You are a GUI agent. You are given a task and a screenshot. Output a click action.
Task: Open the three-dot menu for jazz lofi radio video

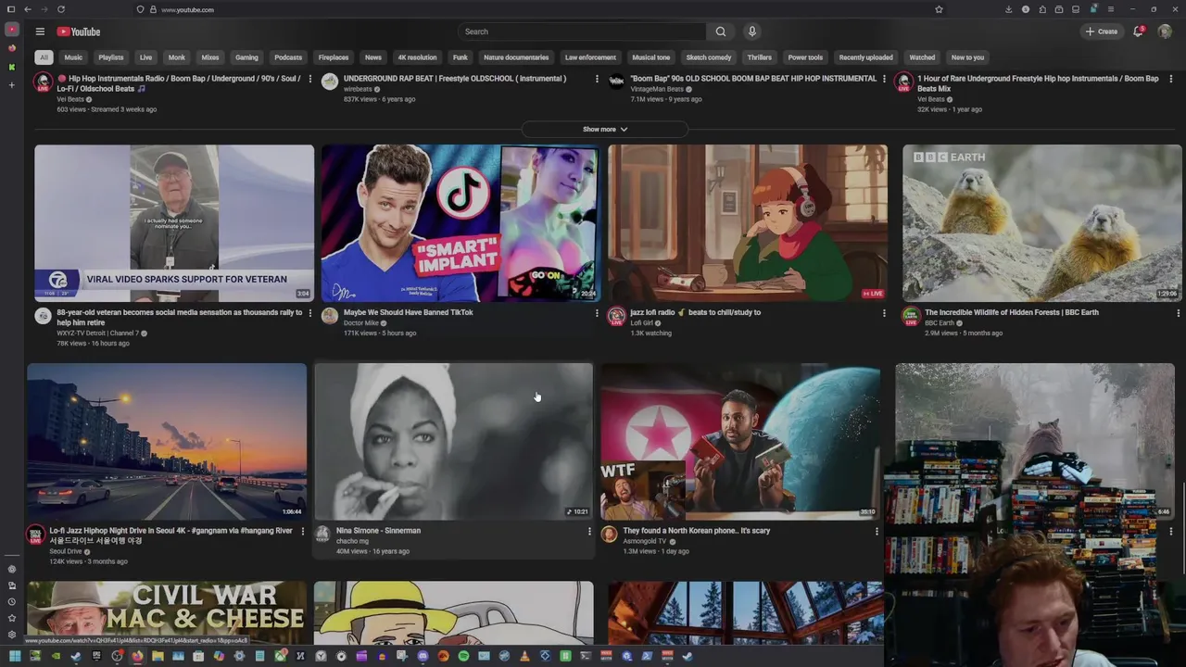pyautogui.click(x=884, y=313)
